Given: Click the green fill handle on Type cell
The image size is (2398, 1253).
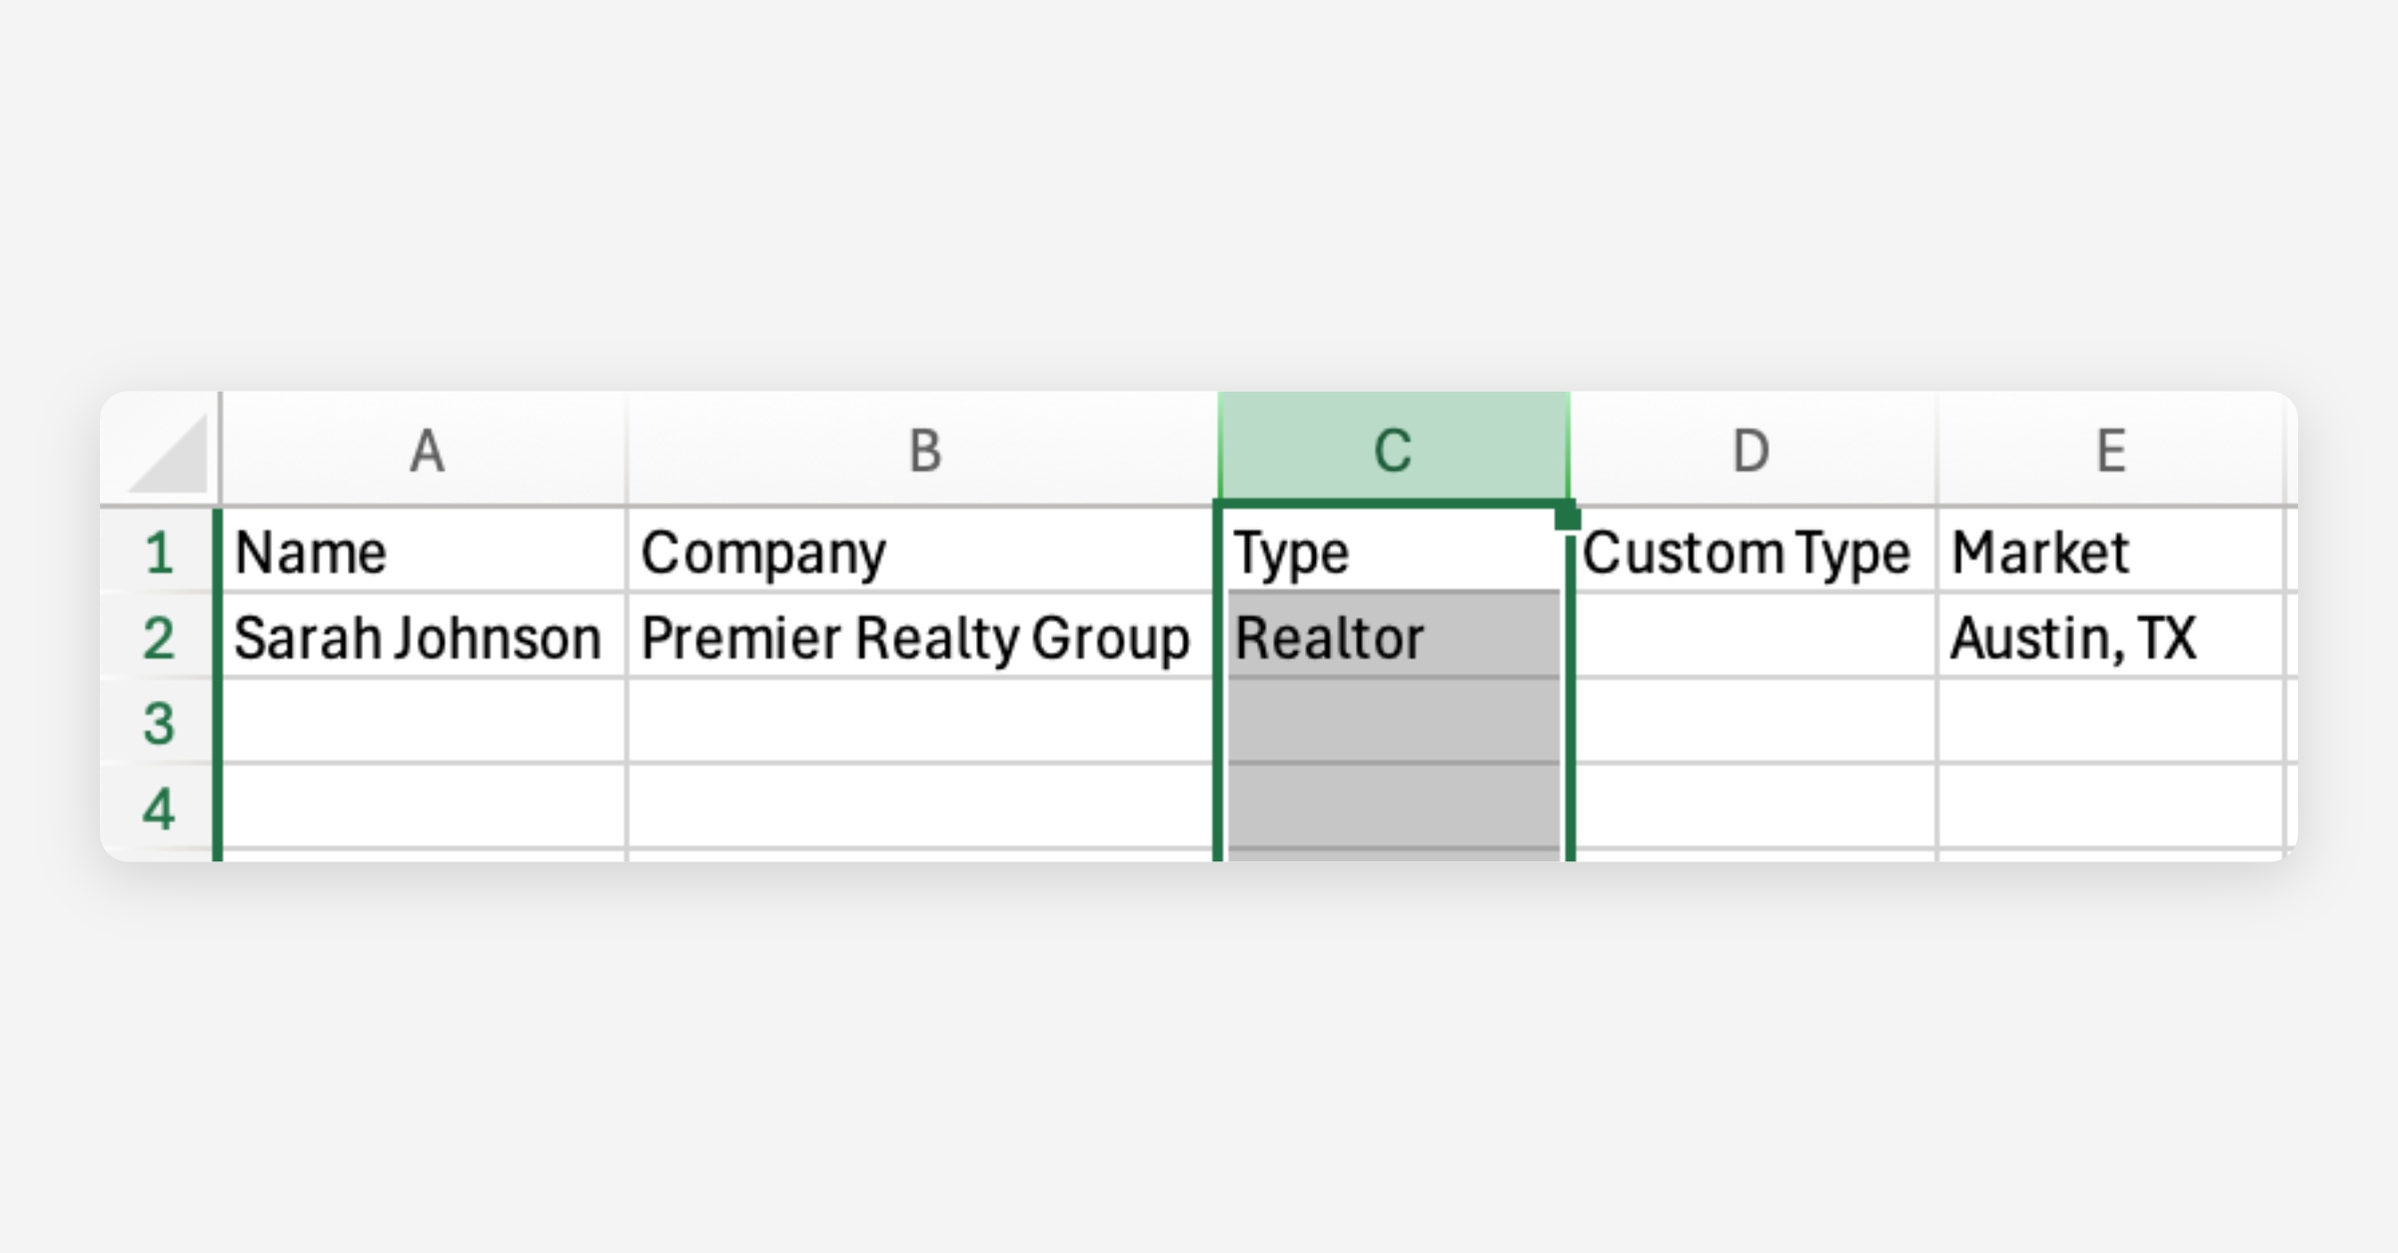Looking at the screenshot, I should (1567, 517).
